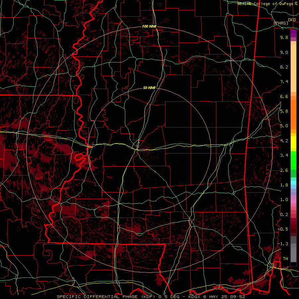Click the 9.0 scale value
This screenshot has height=299, width=299.
(284, 52)
